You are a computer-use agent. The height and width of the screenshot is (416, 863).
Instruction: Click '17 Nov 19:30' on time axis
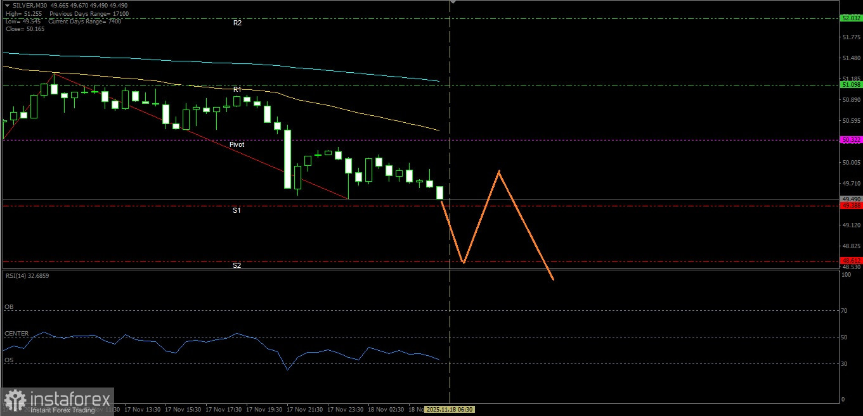[265, 410]
